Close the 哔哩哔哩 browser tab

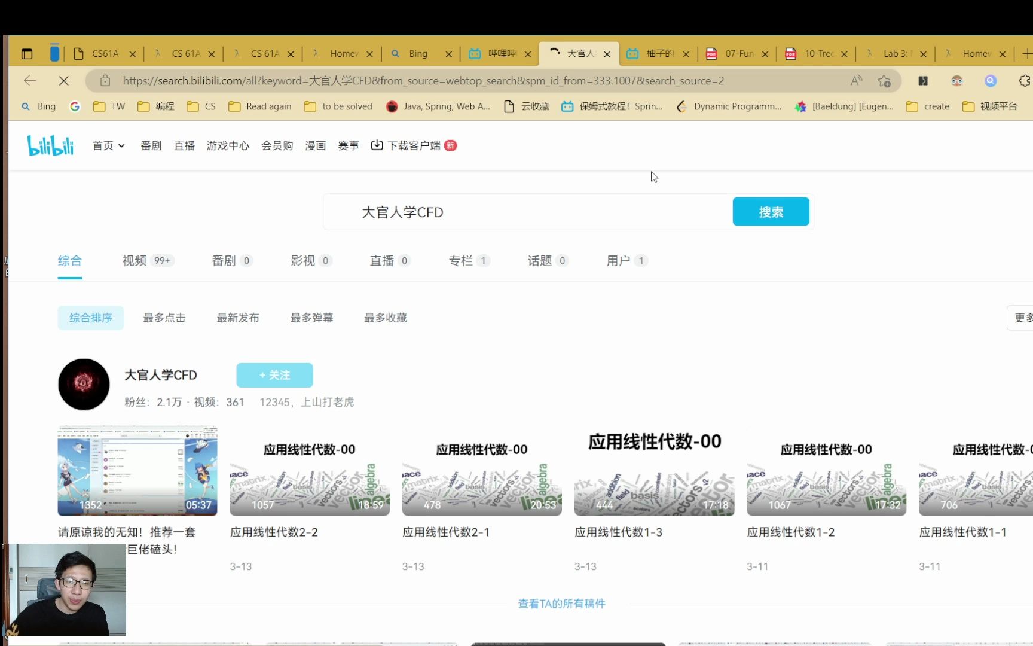(528, 54)
